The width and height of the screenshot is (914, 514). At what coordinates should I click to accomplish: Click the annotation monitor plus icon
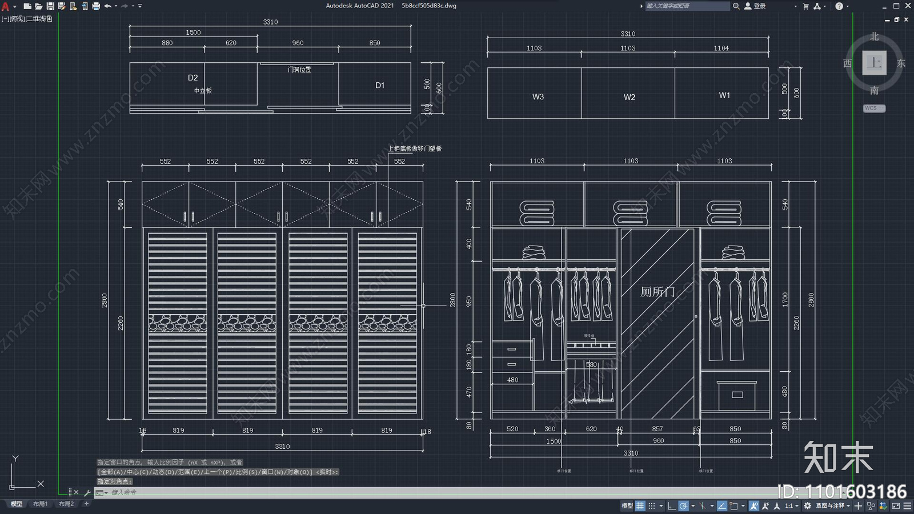point(858,505)
